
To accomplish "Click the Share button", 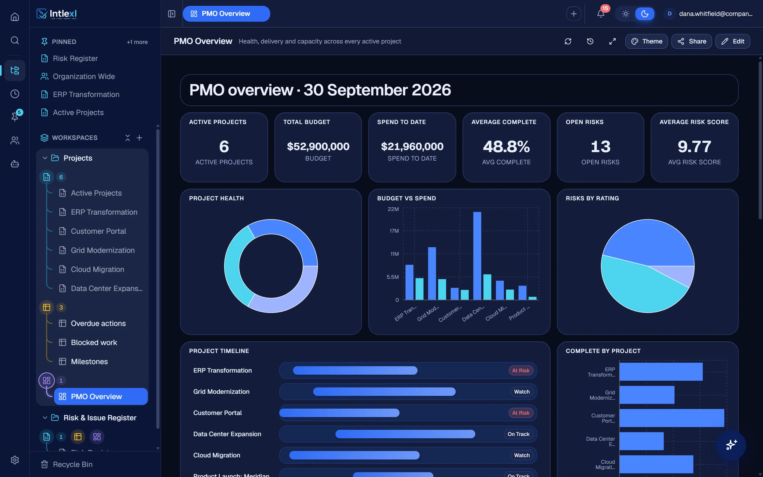I will click(691, 41).
